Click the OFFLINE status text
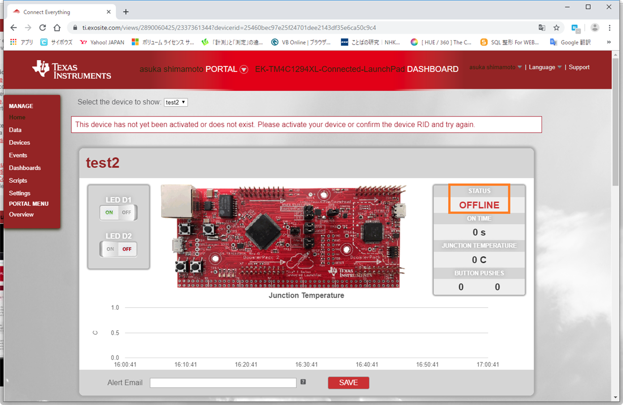 pyautogui.click(x=479, y=205)
